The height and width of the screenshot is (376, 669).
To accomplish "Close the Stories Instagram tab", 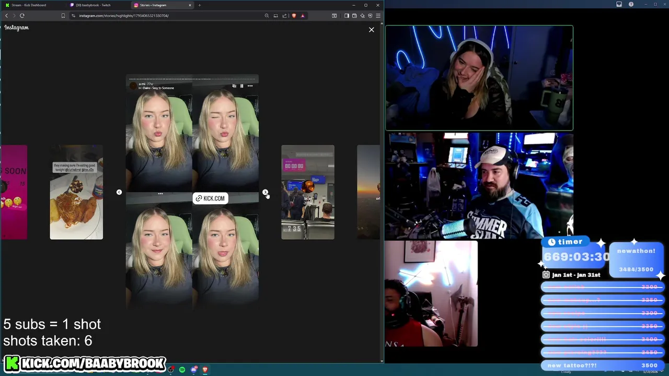I will point(190,5).
